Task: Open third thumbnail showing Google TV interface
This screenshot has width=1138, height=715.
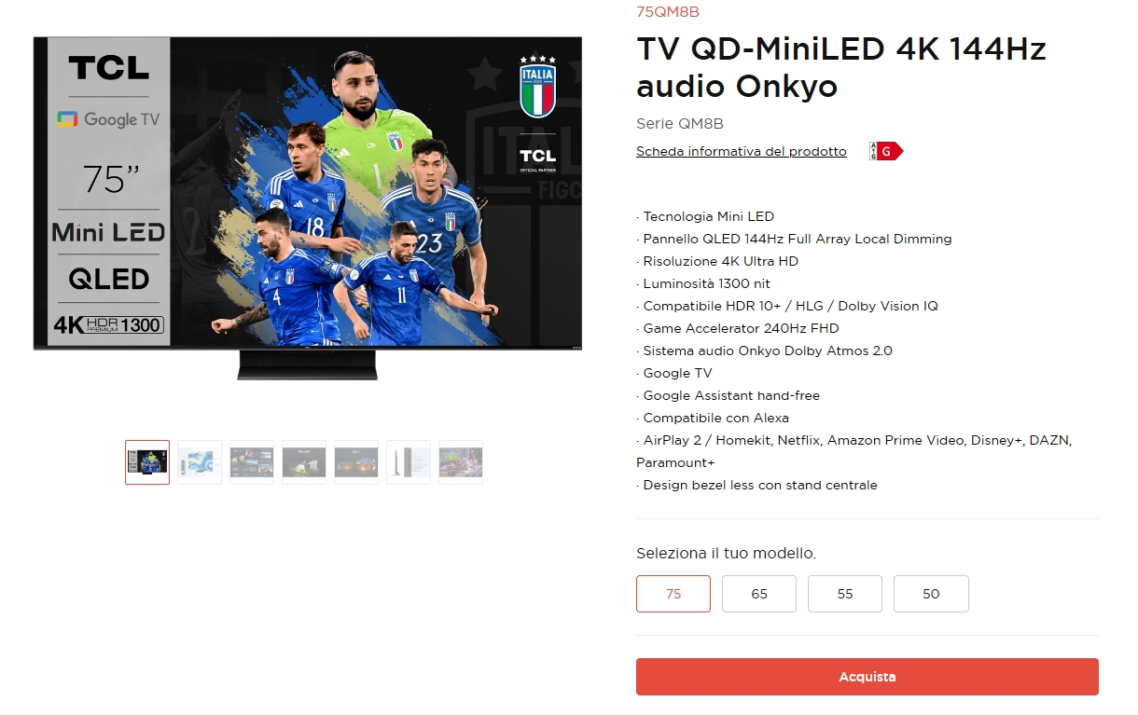Action: coord(252,462)
